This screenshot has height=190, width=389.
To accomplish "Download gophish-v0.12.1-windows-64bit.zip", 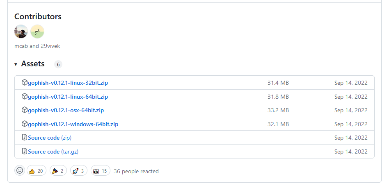I will [x=73, y=124].
